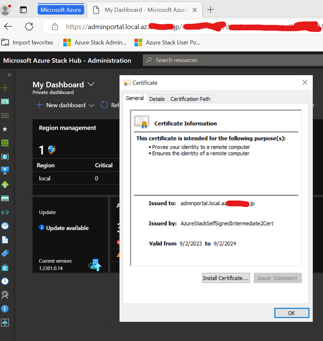Screen dimensions: 323x341
Task: Click the green diamond load balancer icon
Action: coord(5,185)
